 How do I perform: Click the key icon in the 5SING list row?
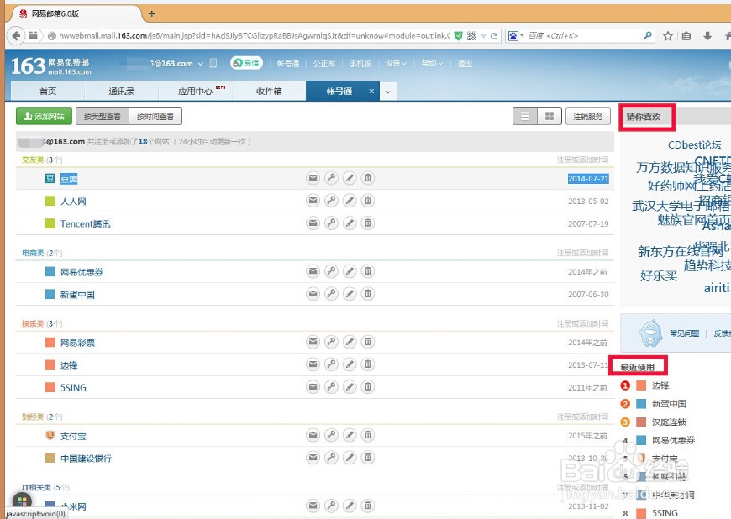point(331,386)
